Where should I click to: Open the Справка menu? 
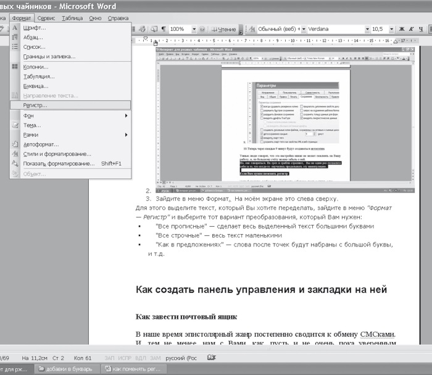tap(118, 18)
